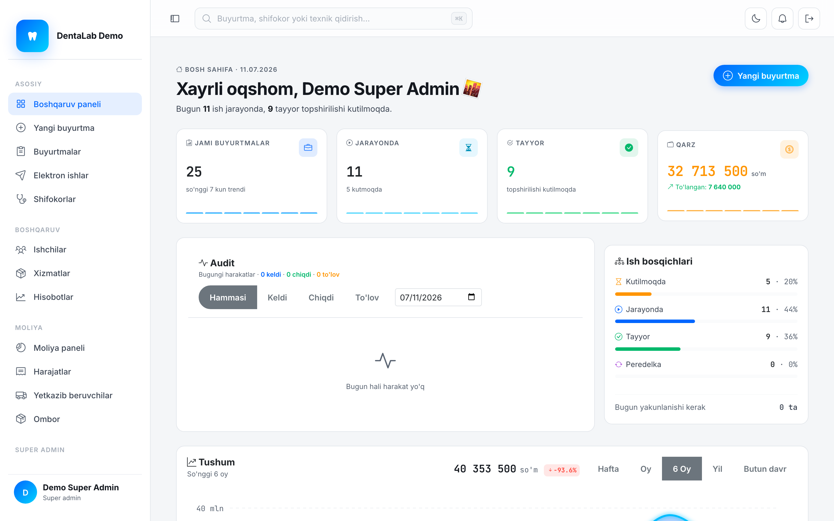Screen dimensions: 834x521
Task: Open Elektron ishlar in the sidebar
Action: coord(75,175)
